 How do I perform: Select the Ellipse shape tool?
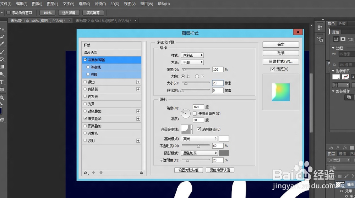[2, 90]
